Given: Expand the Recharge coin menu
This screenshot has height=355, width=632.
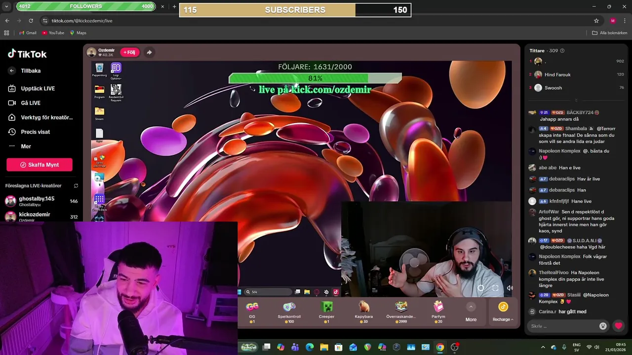Looking at the screenshot, I should click(503, 313).
